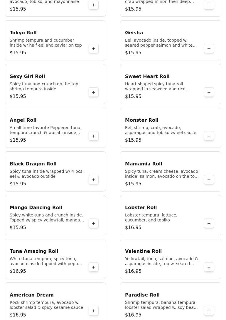Click the Valentine Roll description text
Viewport: 226px width, 320px height.
click(x=161, y=261)
